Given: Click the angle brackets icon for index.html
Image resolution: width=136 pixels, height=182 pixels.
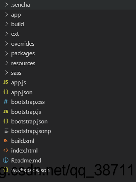Looking at the screenshot, I should (x=6, y=150).
